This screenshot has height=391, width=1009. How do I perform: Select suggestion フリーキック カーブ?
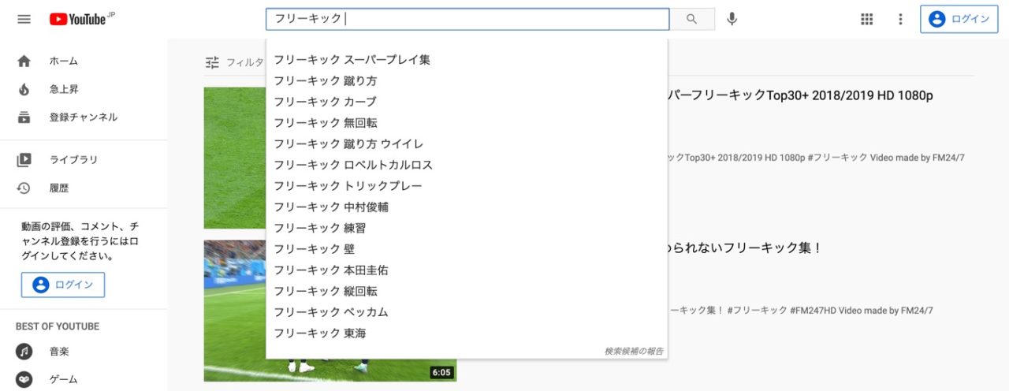tap(467, 102)
